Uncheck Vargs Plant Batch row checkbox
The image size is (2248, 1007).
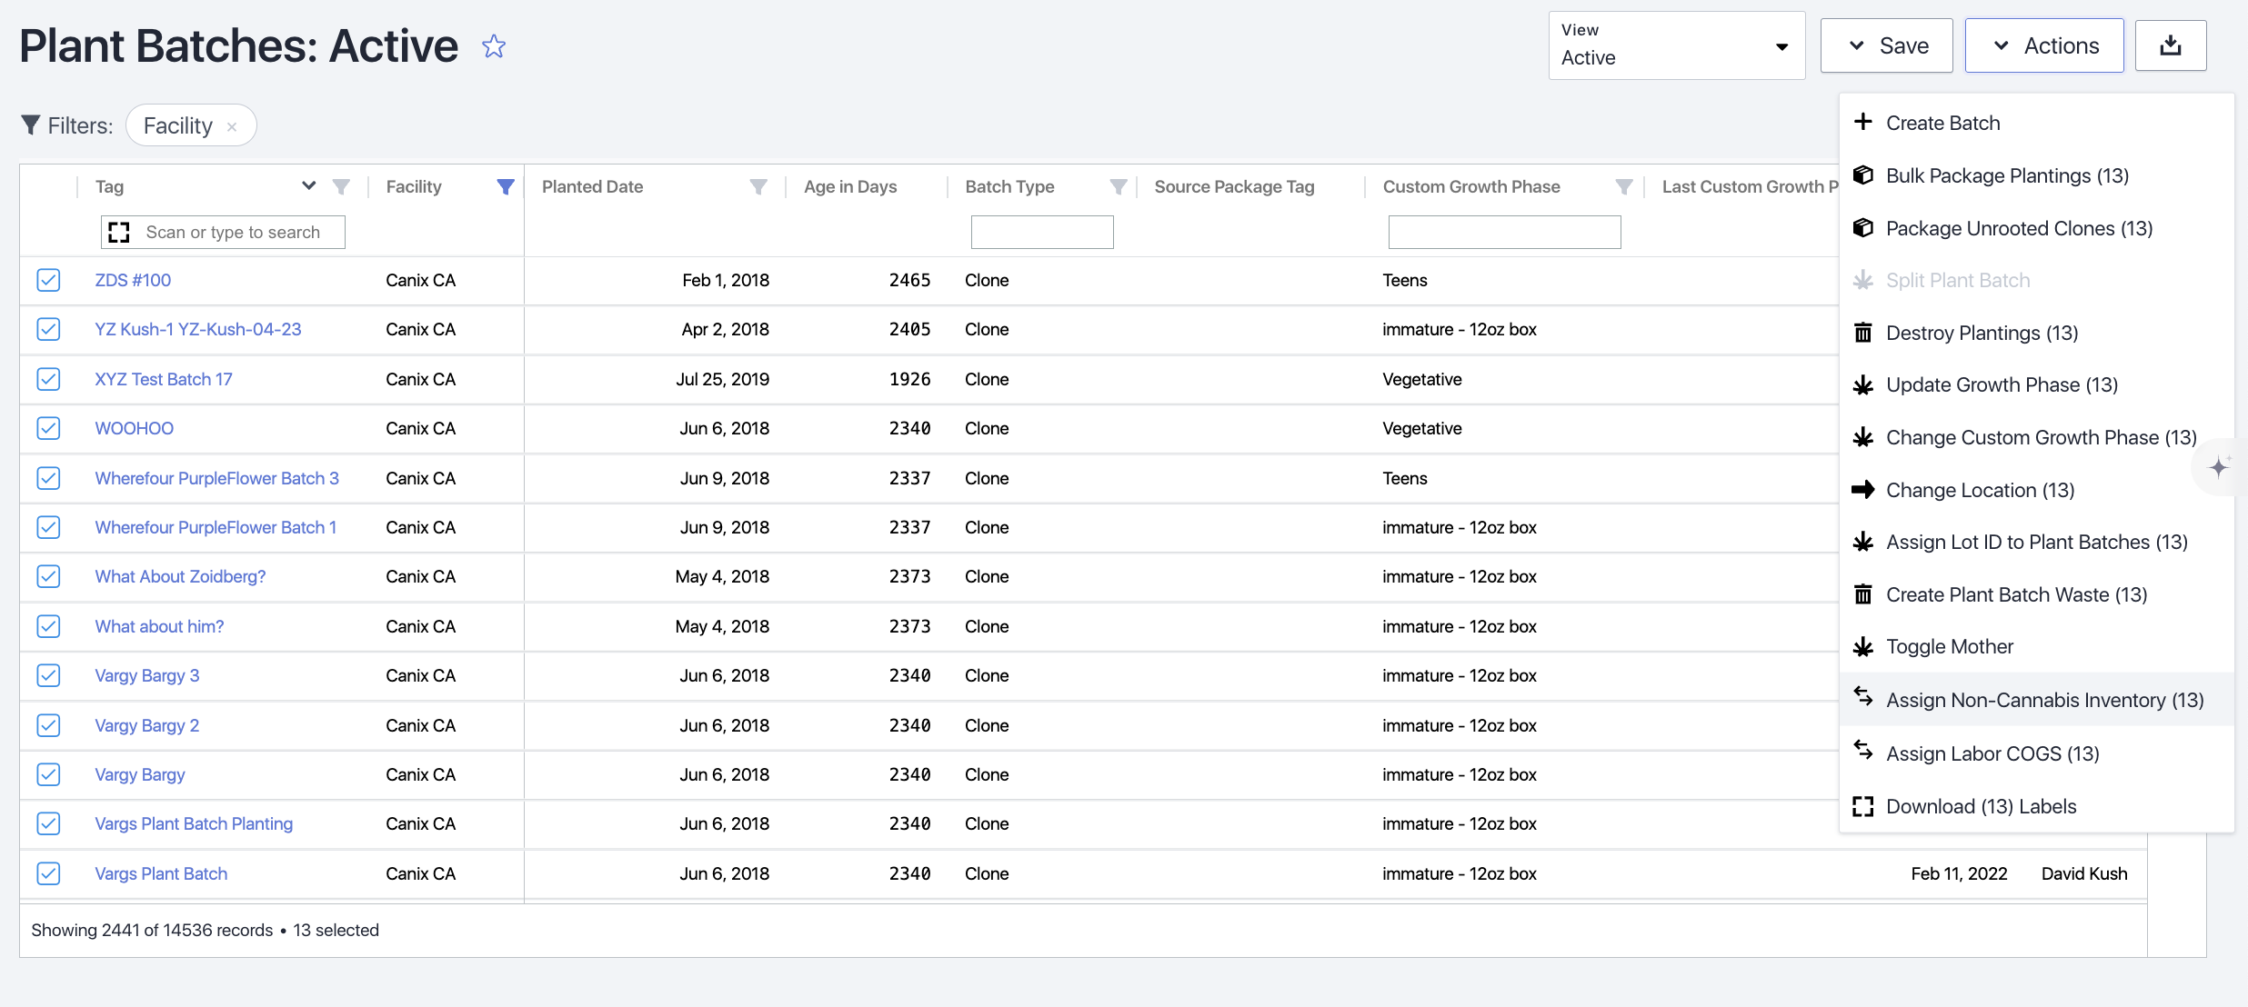pyautogui.click(x=49, y=873)
